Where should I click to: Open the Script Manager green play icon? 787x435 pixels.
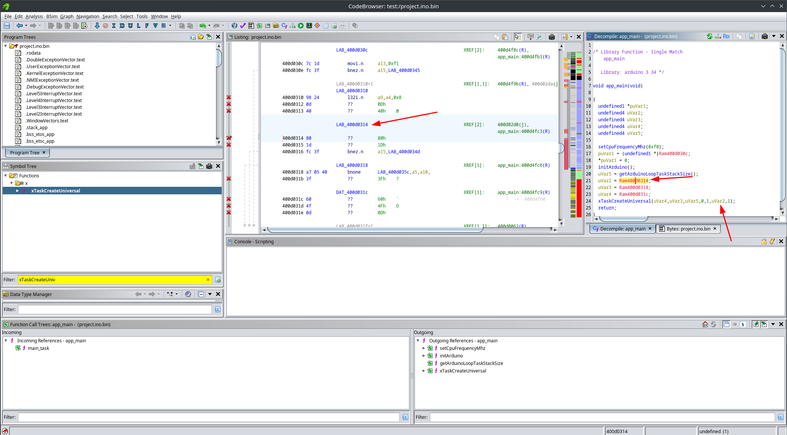click(300, 26)
